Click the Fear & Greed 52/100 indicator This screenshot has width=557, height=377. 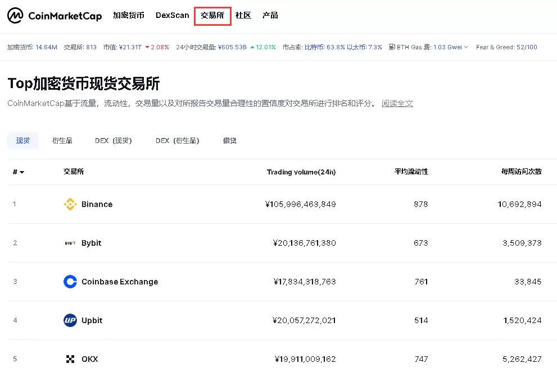click(506, 48)
